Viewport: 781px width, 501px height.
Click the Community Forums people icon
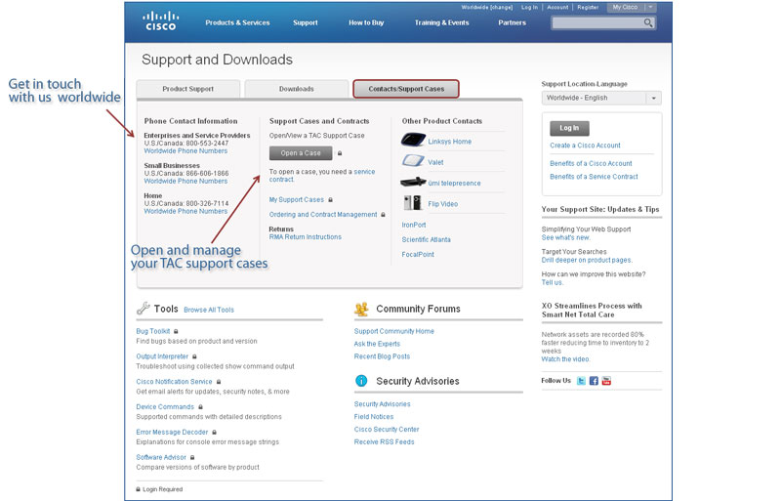coord(361,309)
